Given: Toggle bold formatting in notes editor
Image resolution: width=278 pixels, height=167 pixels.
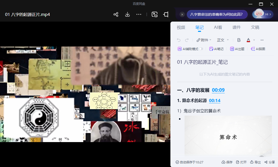Looking at the screenshot, I should (x=239, y=40).
